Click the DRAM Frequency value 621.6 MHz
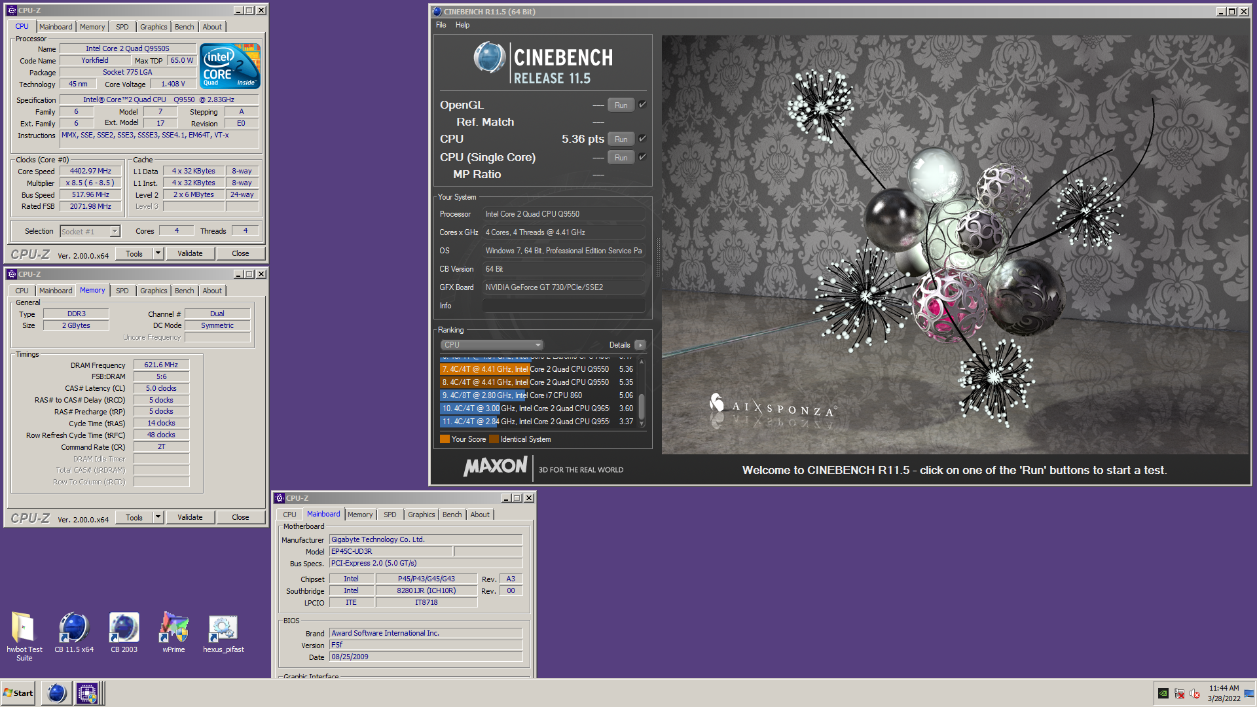Screen dimensions: 1257x707 click(161, 365)
